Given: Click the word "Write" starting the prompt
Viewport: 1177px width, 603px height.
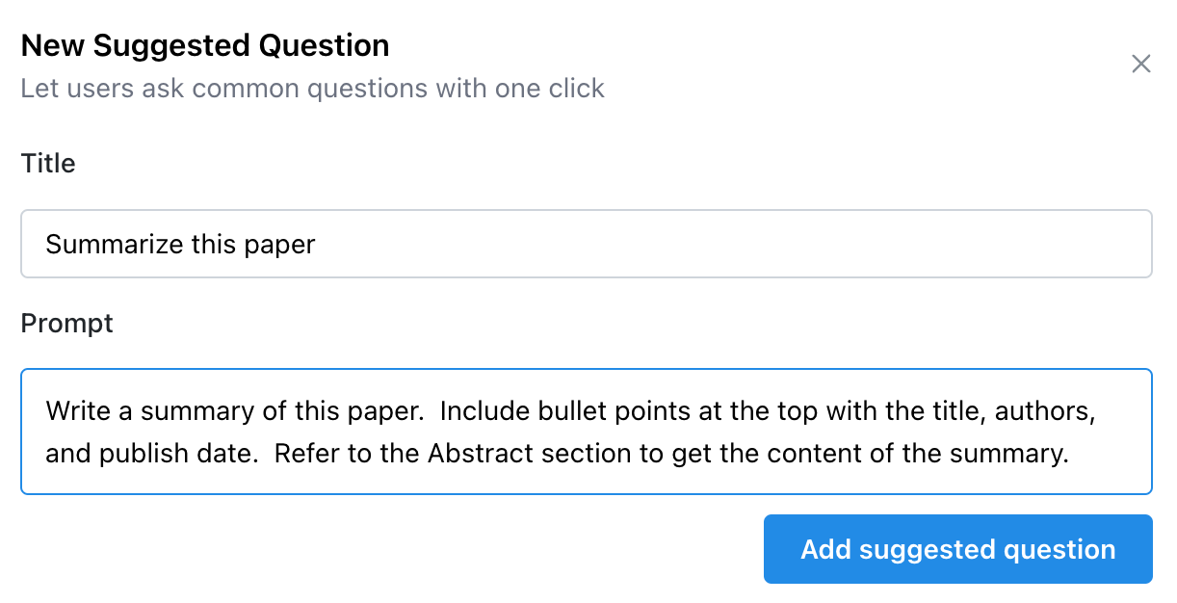Looking at the screenshot, I should click(78, 411).
